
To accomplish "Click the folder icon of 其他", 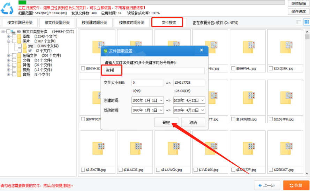I will (x=19, y=65).
